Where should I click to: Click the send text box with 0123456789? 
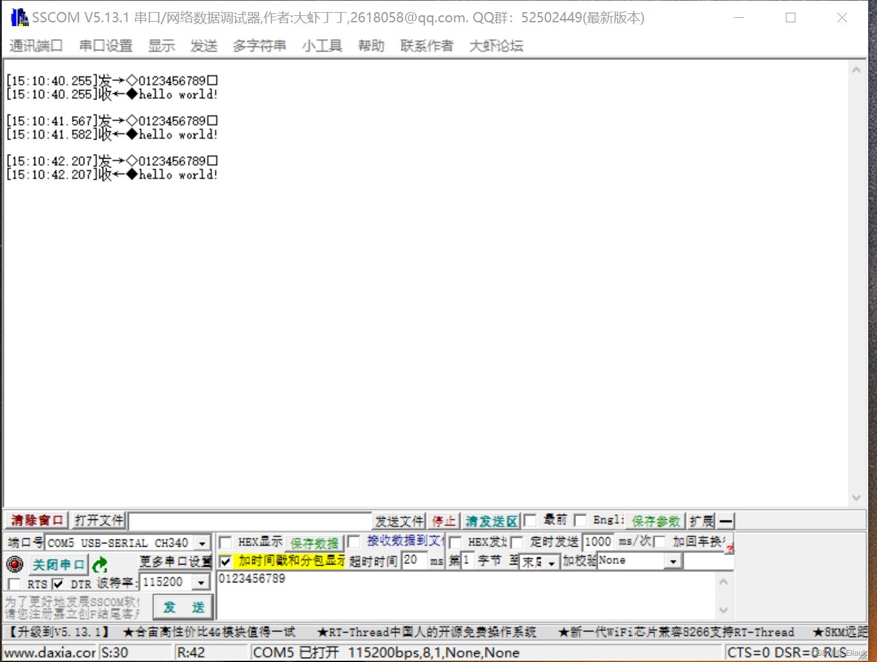tap(467, 596)
